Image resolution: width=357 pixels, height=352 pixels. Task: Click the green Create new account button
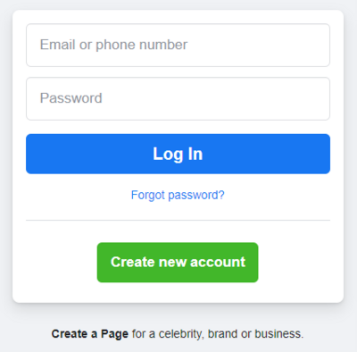tap(178, 263)
